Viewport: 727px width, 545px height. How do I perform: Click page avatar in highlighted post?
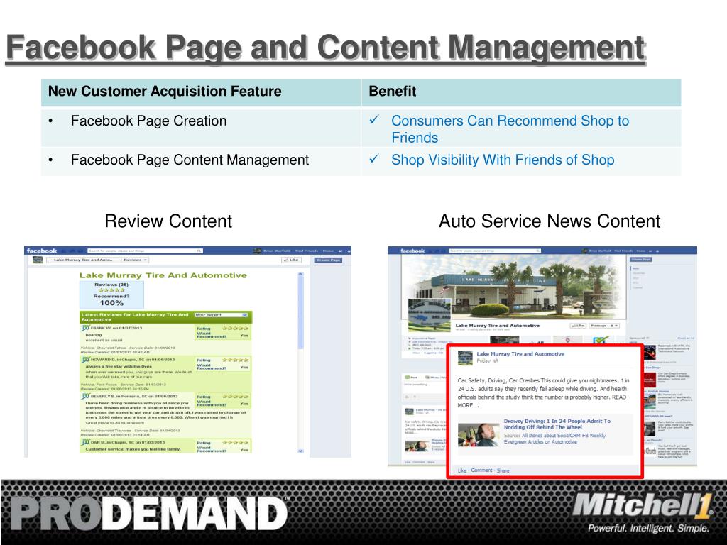click(465, 358)
